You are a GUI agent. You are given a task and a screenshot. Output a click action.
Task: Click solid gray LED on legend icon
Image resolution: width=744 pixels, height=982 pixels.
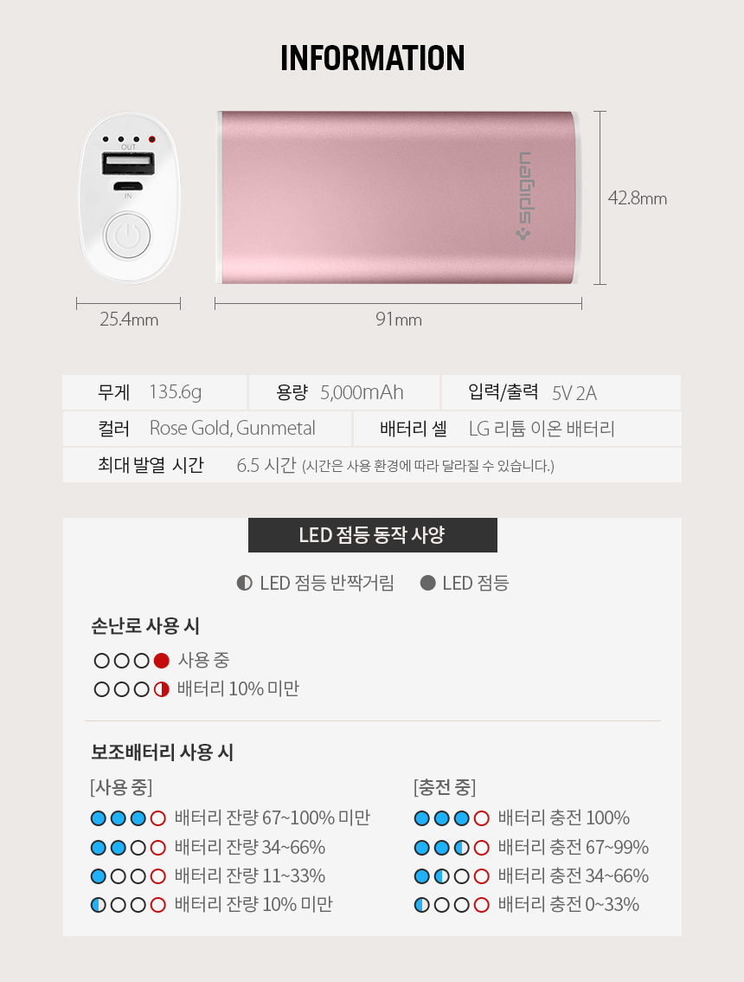tap(428, 583)
